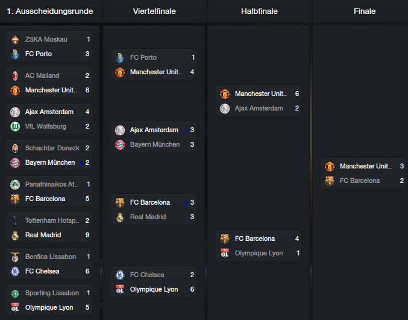Click FC Barcelona crest in Finale
The height and width of the screenshot is (320, 408).
click(x=330, y=181)
